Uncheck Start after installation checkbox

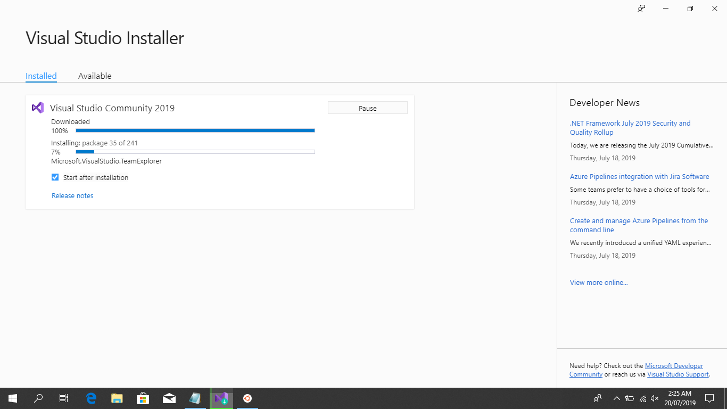coord(55,177)
